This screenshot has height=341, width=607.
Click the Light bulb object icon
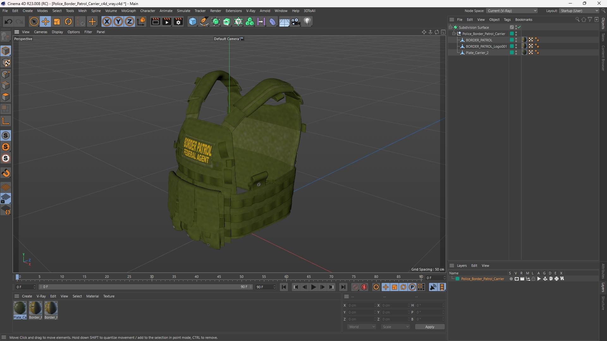[307, 21]
